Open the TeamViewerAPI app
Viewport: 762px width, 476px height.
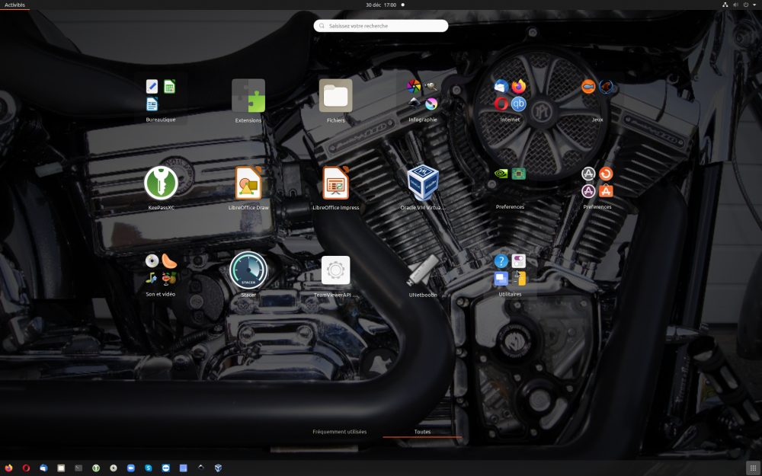click(x=335, y=270)
